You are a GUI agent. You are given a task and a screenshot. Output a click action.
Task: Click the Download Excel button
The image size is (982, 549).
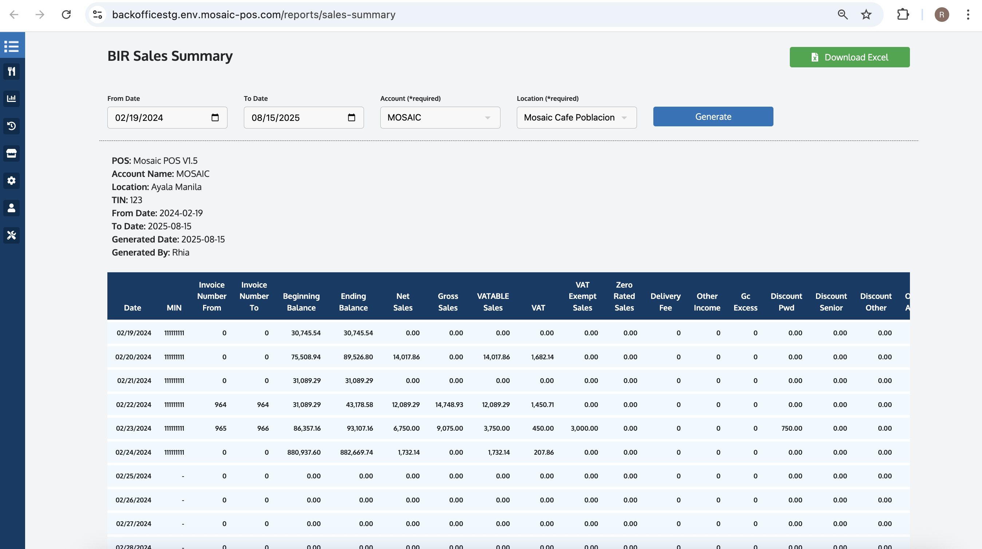click(850, 57)
